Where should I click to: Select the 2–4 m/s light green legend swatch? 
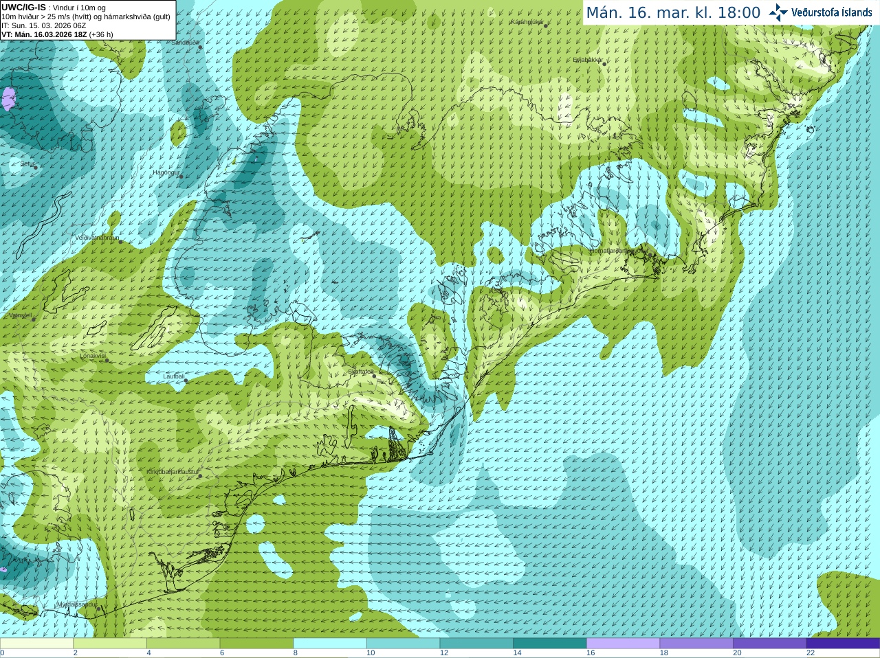click(x=110, y=644)
